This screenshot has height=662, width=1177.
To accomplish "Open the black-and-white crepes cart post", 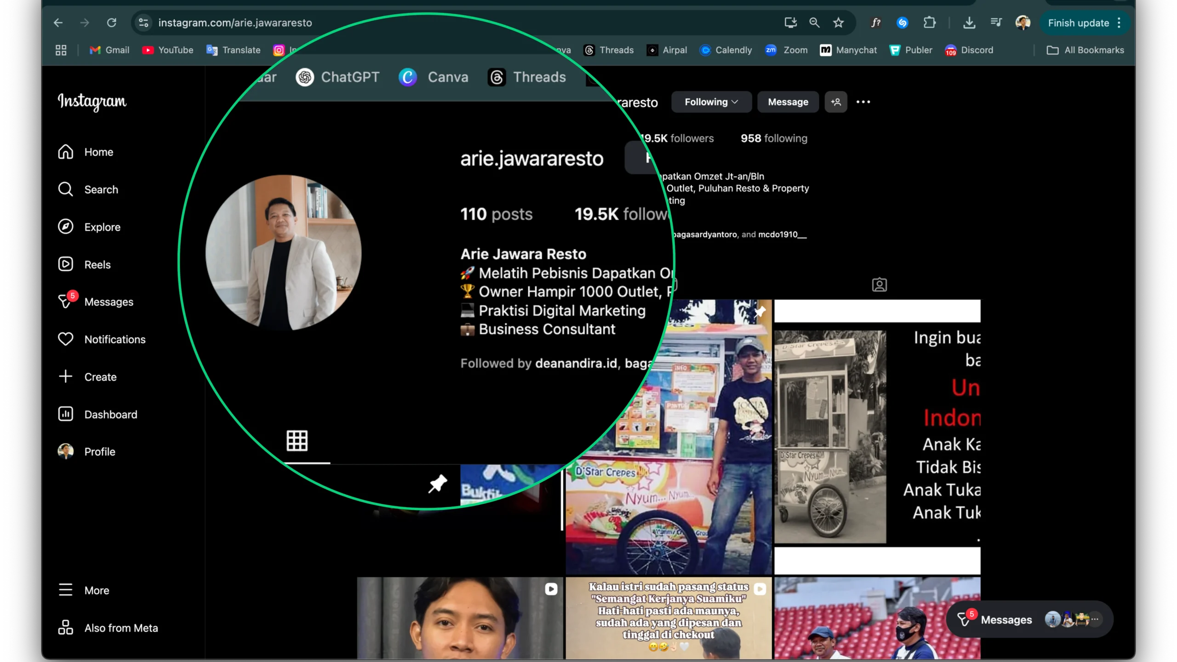I will [x=877, y=437].
